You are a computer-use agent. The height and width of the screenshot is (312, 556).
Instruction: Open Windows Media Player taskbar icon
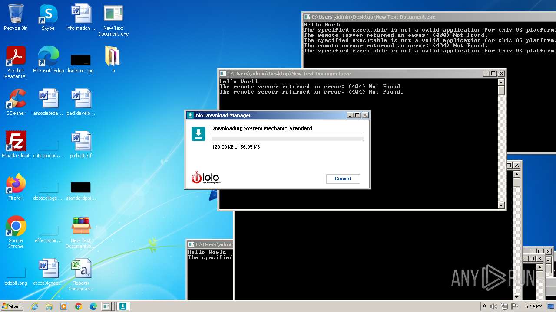[x=64, y=306]
